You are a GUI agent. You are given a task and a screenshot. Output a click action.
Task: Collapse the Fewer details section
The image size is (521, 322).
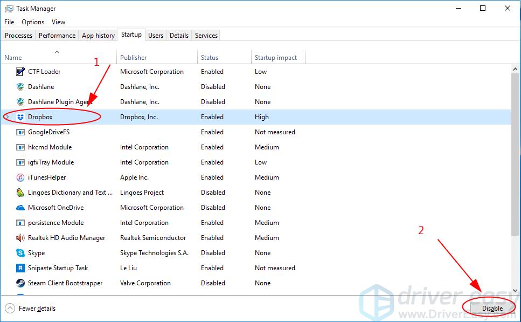(30, 309)
